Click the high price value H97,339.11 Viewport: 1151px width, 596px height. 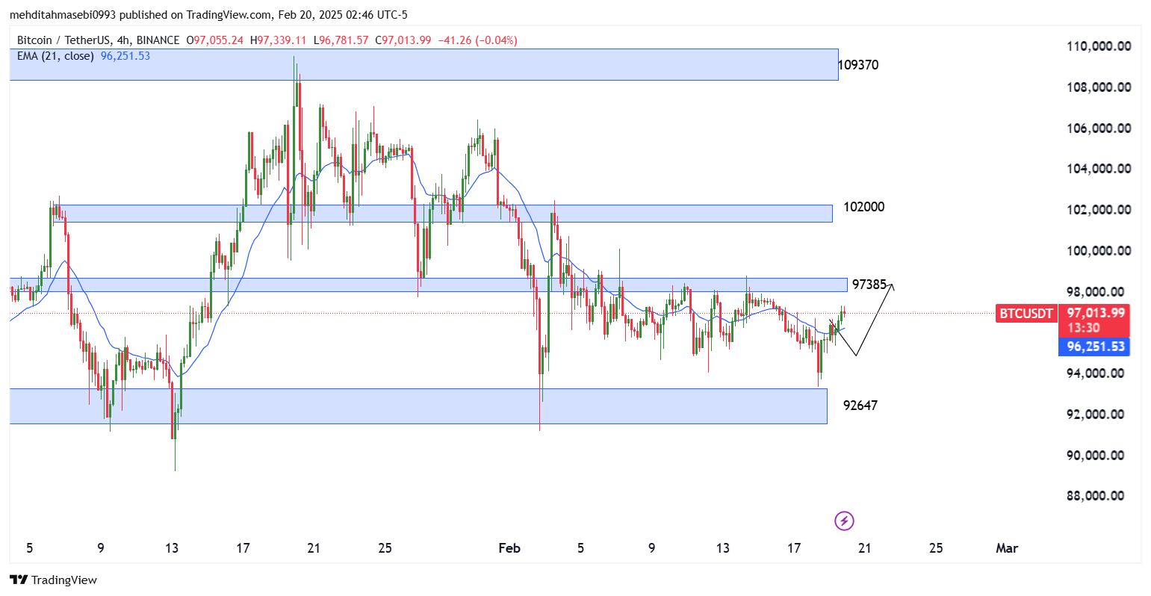(x=278, y=40)
